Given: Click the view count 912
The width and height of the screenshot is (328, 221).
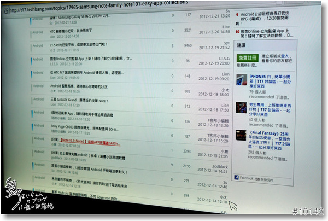Looking at the screenshot, I should coord(187,106).
